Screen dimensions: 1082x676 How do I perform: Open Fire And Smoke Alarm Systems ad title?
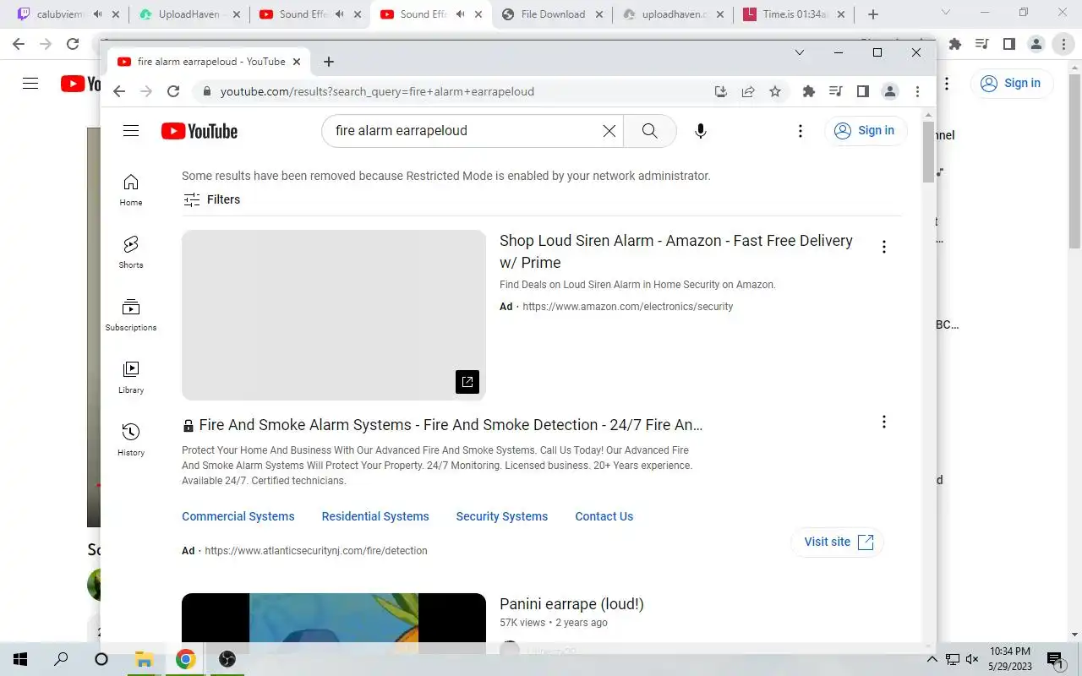(451, 425)
